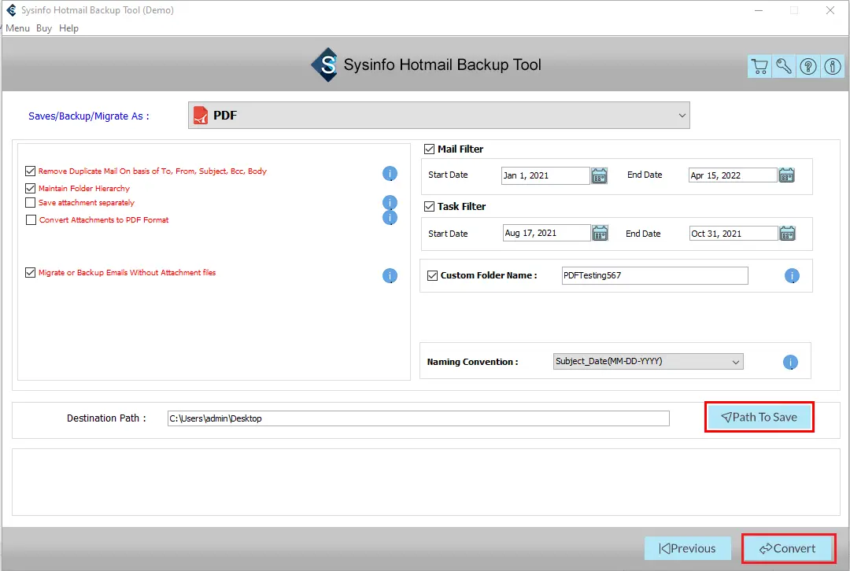Open calendar picker for Mail Filter start date
Screen dimensions: 850x571
(x=600, y=175)
